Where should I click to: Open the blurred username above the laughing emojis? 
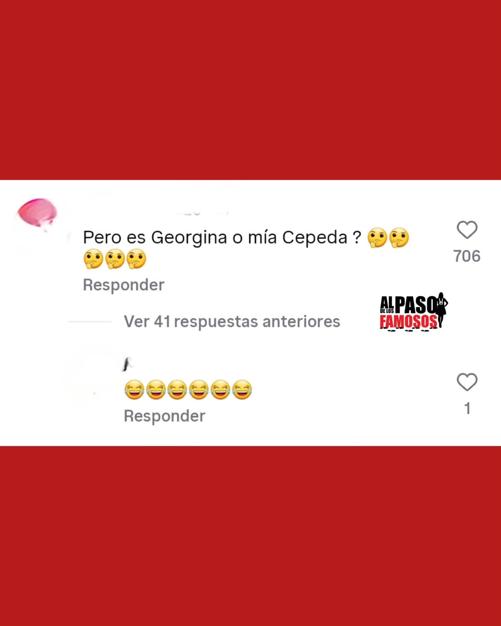click(x=128, y=364)
